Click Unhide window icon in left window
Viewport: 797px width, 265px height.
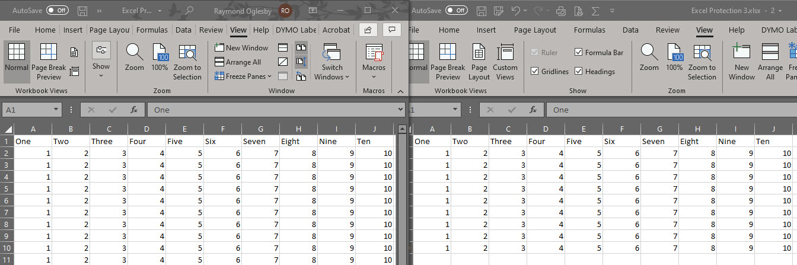283,76
